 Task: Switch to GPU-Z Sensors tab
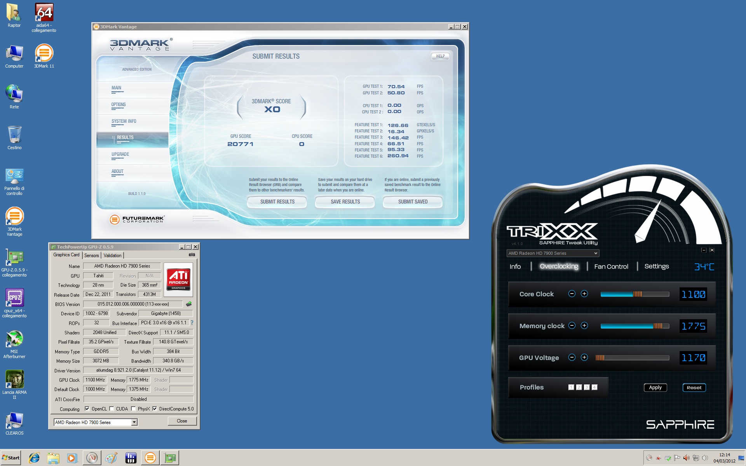92,256
